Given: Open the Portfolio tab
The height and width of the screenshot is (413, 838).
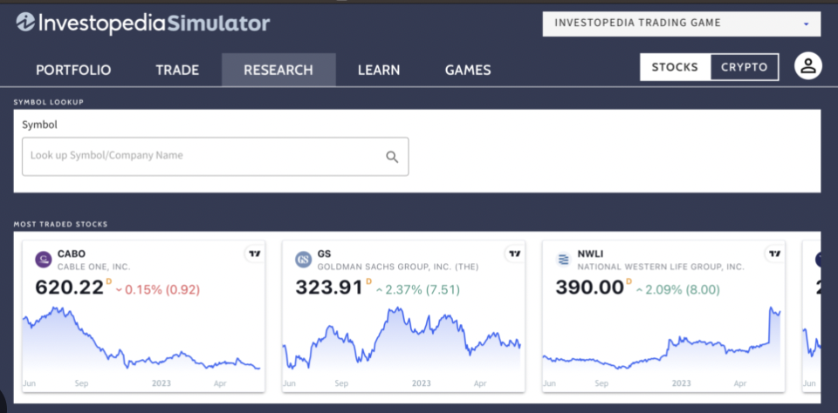Looking at the screenshot, I should click(x=73, y=70).
